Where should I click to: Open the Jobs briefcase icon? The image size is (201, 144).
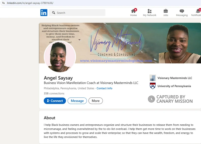166,11
